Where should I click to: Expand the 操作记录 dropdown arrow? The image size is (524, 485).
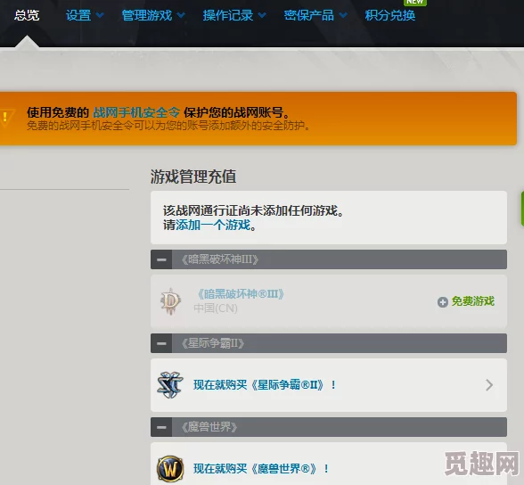(x=262, y=15)
